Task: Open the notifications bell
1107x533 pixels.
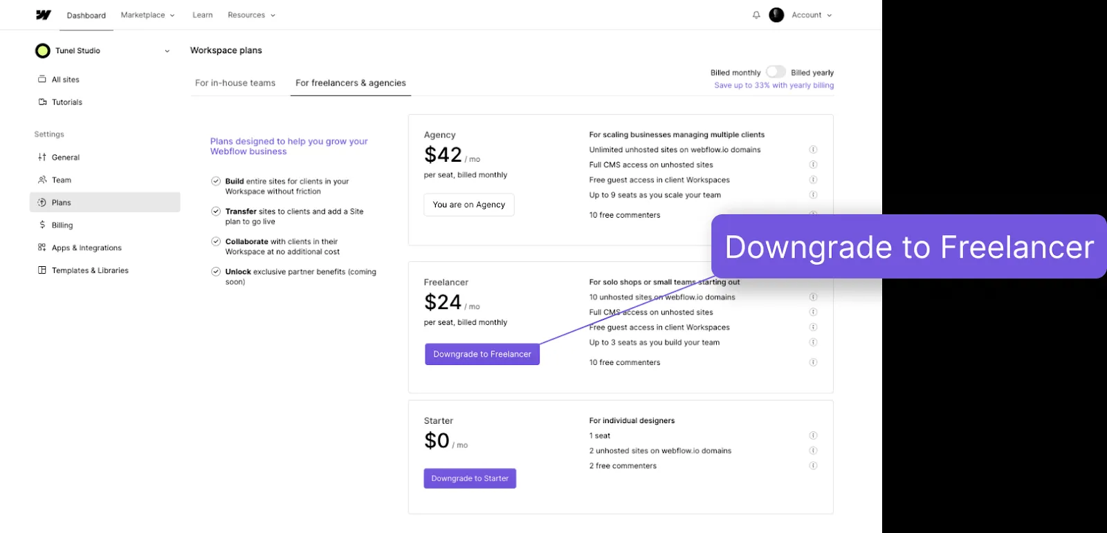Action: click(756, 15)
